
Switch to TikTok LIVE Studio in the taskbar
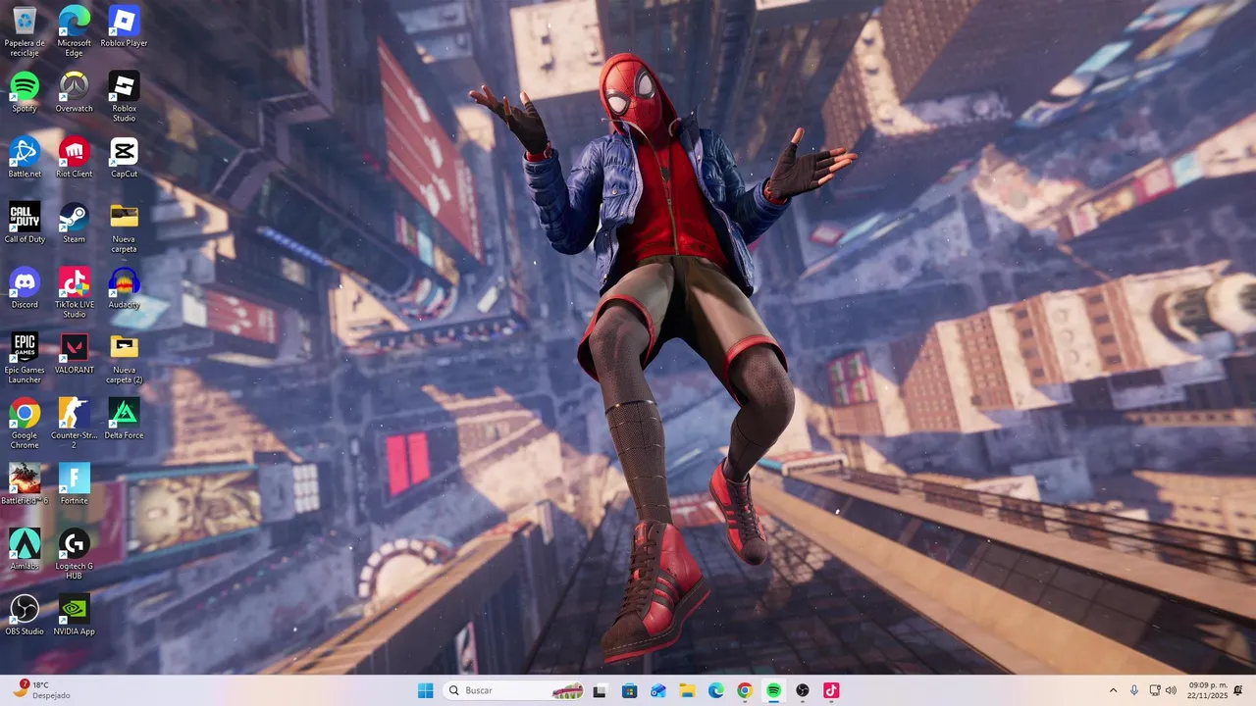pyautogui.click(x=831, y=690)
